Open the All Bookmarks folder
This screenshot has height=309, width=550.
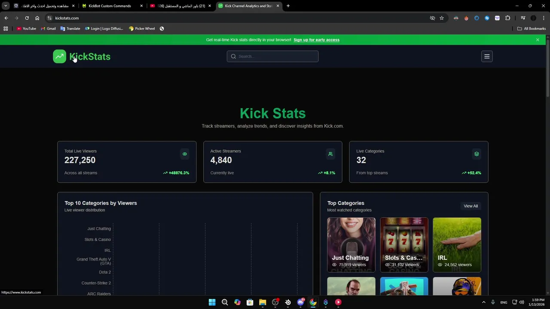(x=532, y=29)
